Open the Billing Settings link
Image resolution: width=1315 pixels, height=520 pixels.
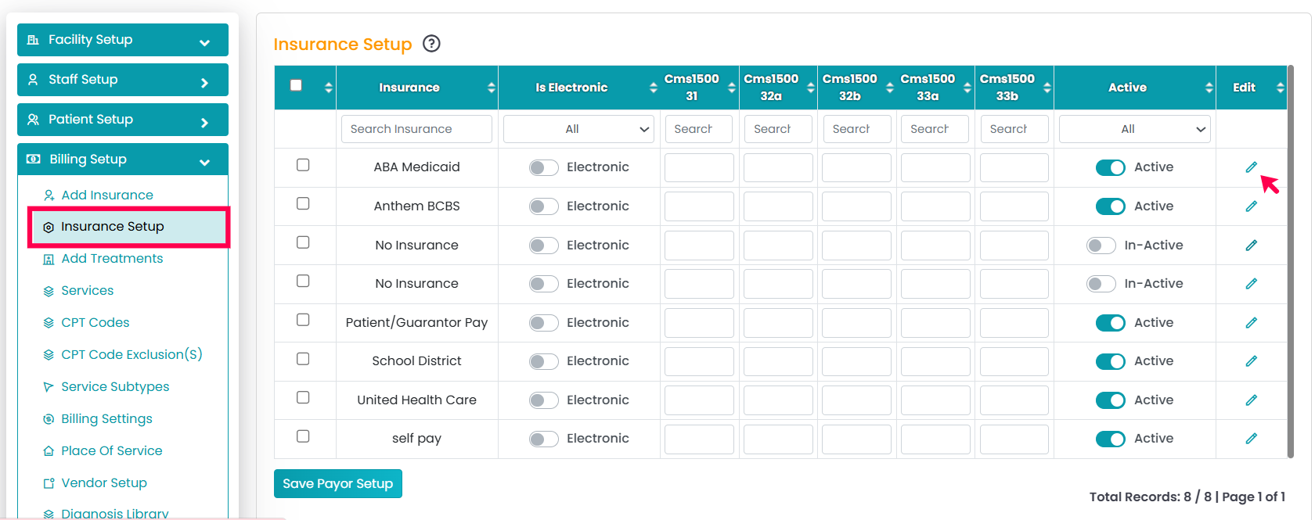pyautogui.click(x=106, y=418)
